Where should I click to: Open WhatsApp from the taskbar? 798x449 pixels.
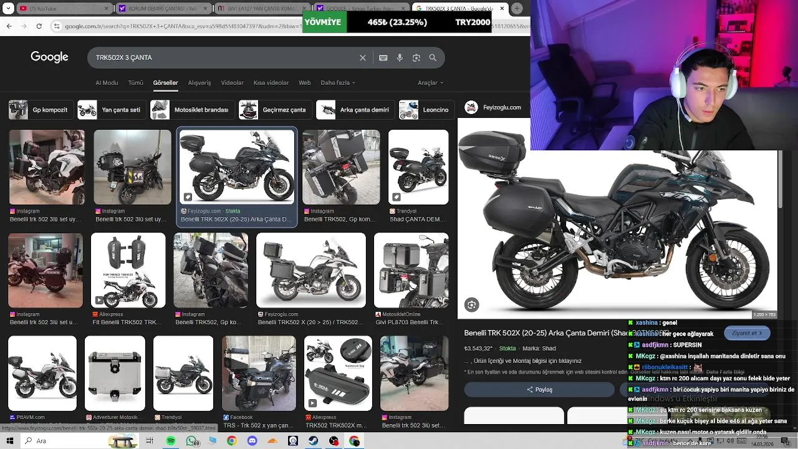(x=191, y=441)
